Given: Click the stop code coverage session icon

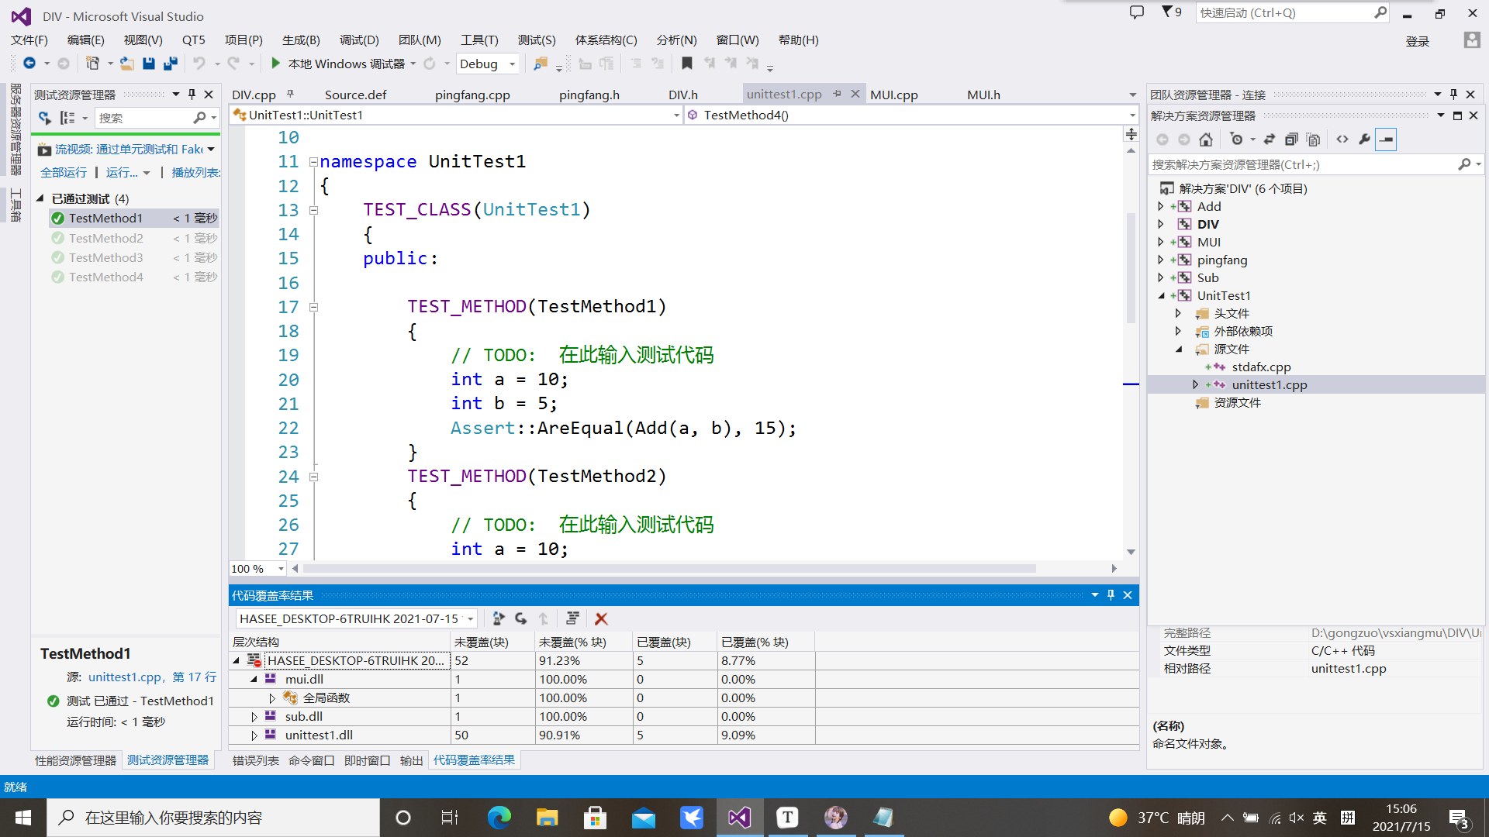Looking at the screenshot, I should [603, 617].
